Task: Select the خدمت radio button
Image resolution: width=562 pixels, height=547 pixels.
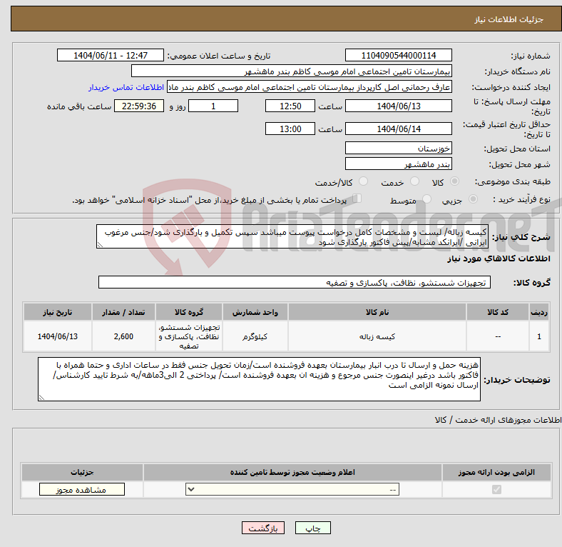Action: tap(414, 181)
